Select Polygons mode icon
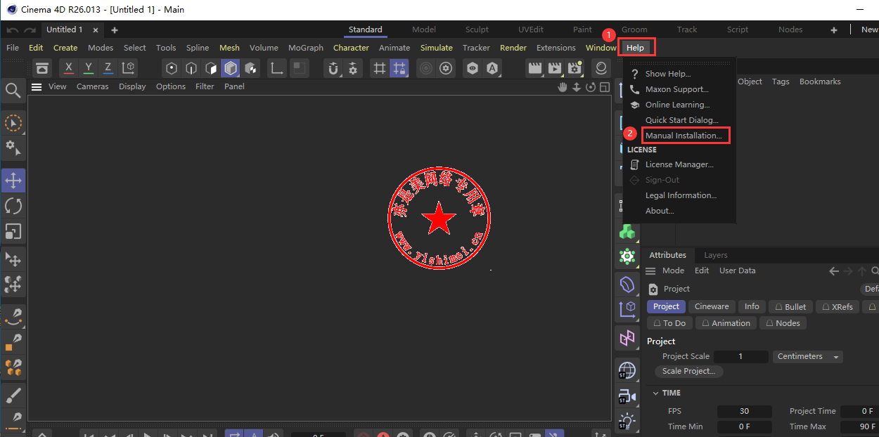 [211, 68]
